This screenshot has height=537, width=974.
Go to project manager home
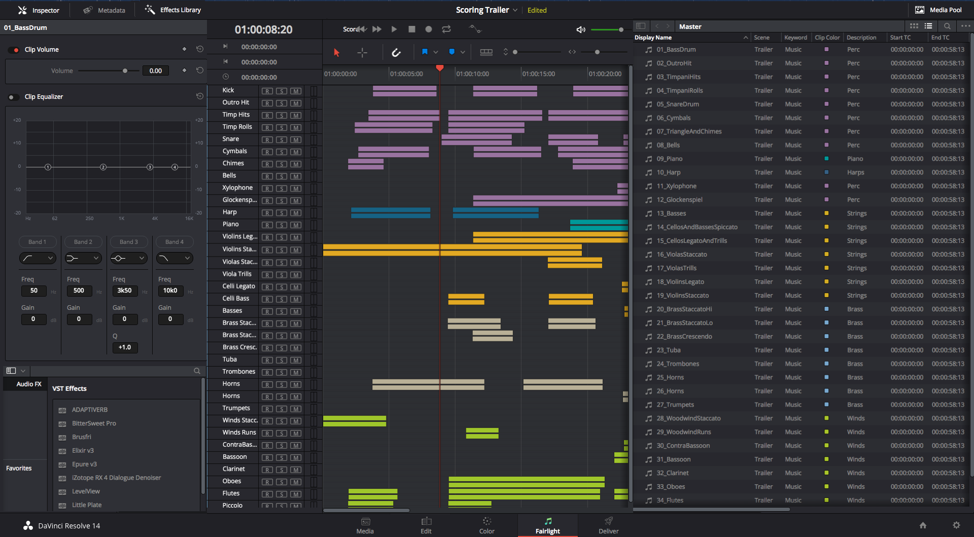pos(923,525)
